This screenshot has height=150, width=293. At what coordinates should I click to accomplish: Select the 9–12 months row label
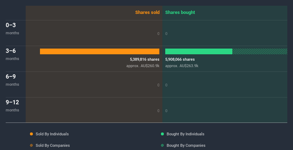click(12, 106)
